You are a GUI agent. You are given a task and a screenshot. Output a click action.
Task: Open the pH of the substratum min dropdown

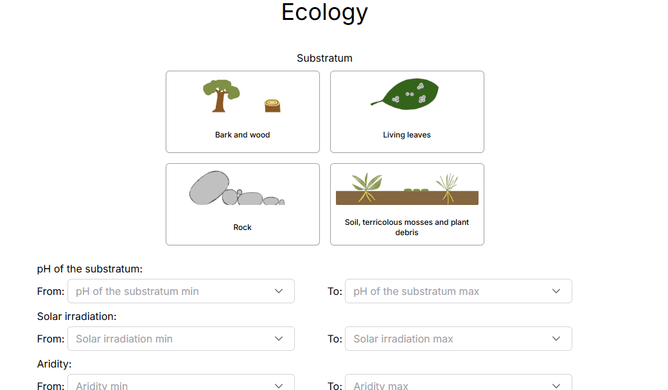coord(173,291)
